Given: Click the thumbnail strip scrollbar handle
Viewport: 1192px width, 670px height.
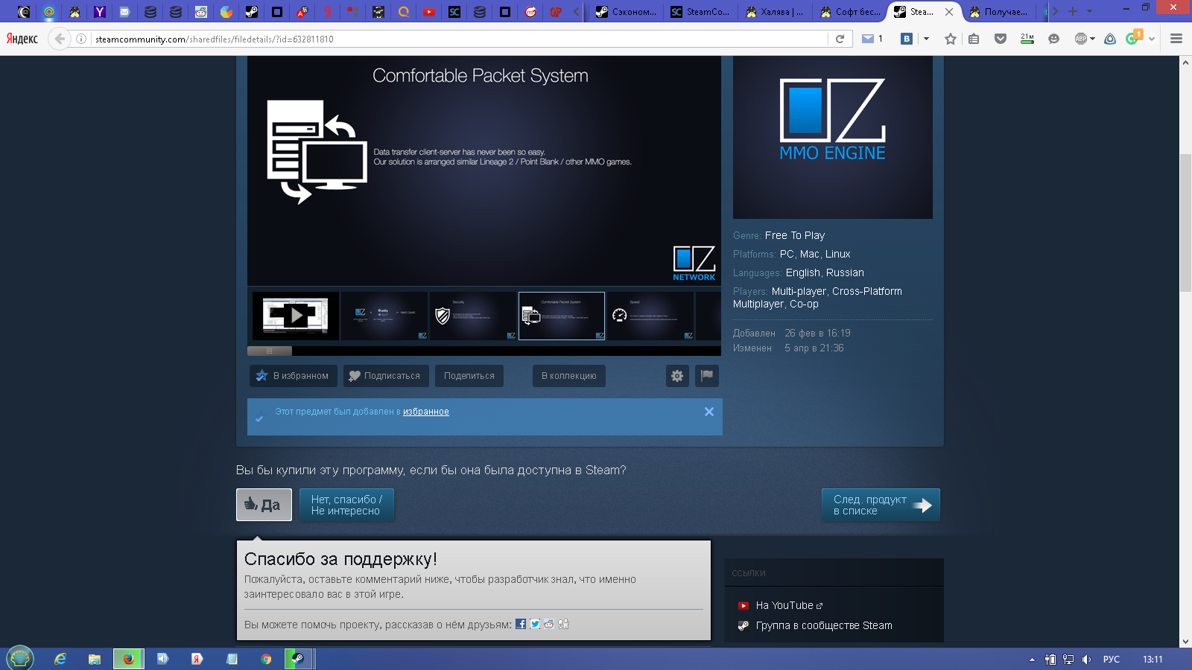Looking at the screenshot, I should tap(270, 351).
